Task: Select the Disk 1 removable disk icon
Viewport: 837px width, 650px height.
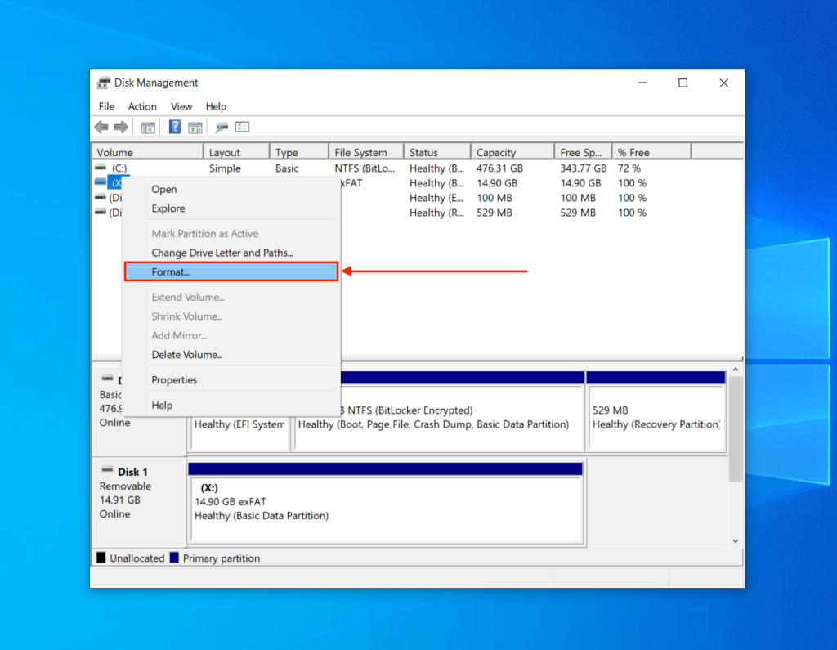Action: pyautogui.click(x=110, y=471)
